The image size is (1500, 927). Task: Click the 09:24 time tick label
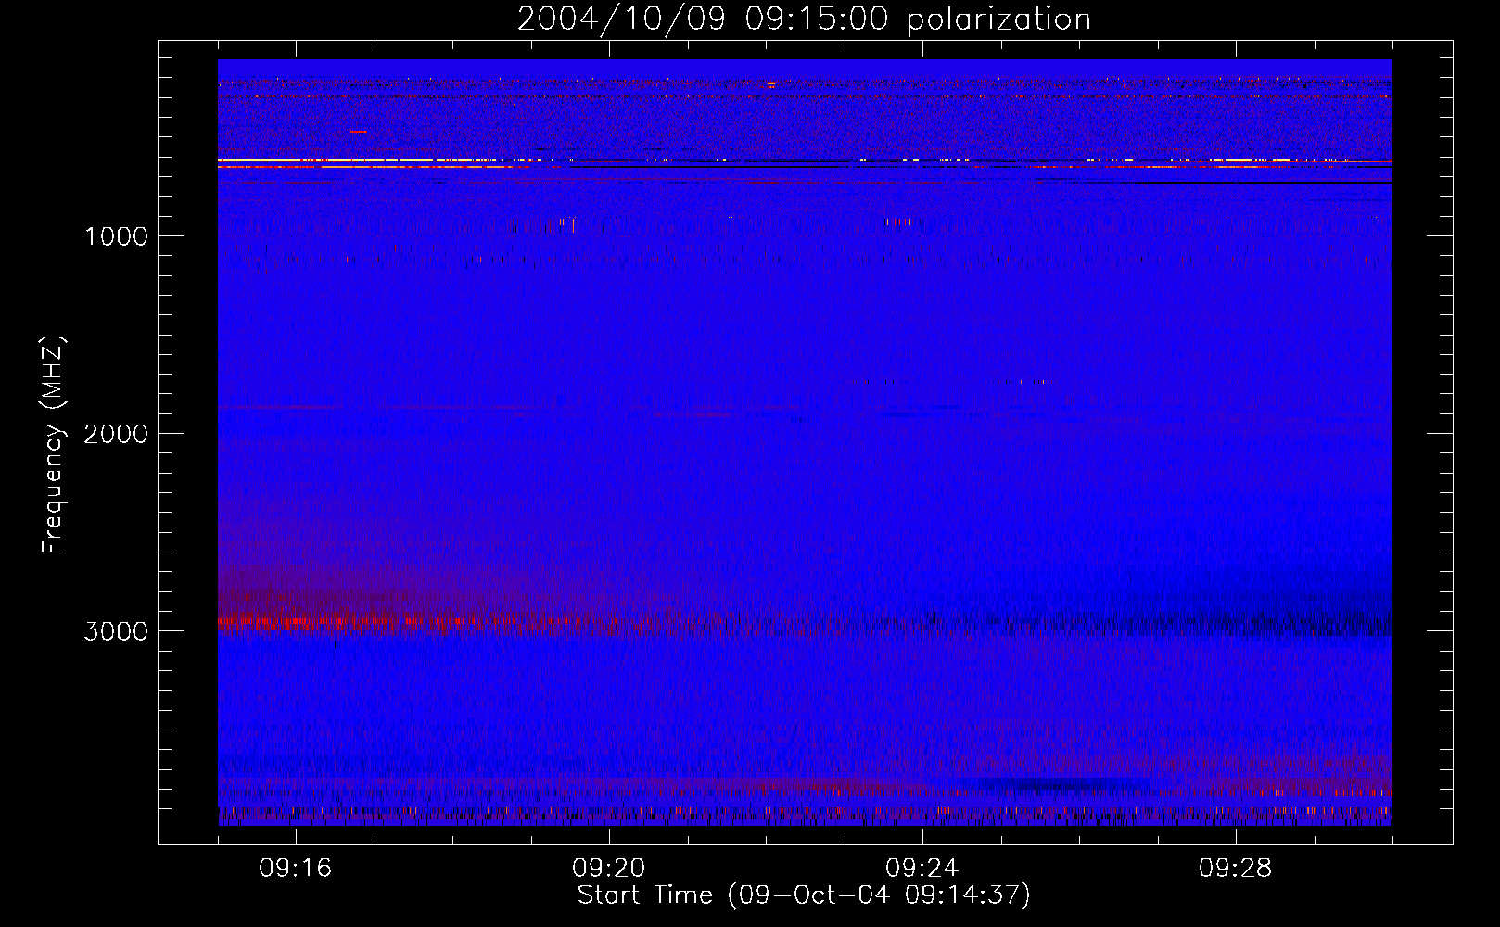click(x=922, y=869)
